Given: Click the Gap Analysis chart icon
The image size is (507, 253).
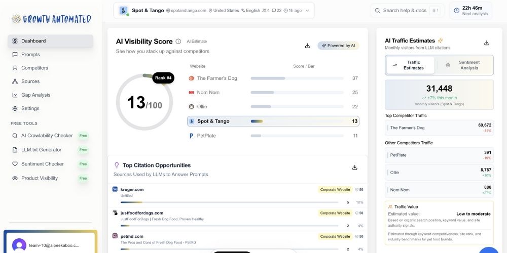Looking at the screenshot, I should point(15,95).
